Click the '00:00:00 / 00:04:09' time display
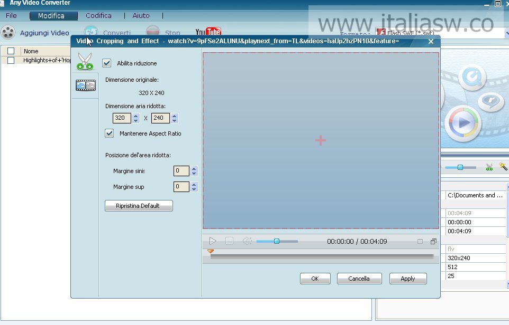This screenshot has height=325, width=509. [357, 242]
